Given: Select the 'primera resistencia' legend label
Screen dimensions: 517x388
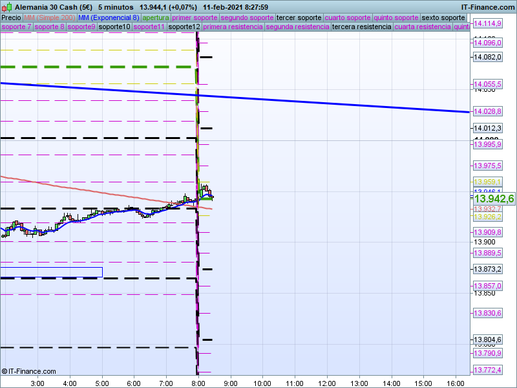Looking at the screenshot, I should [x=233, y=27].
